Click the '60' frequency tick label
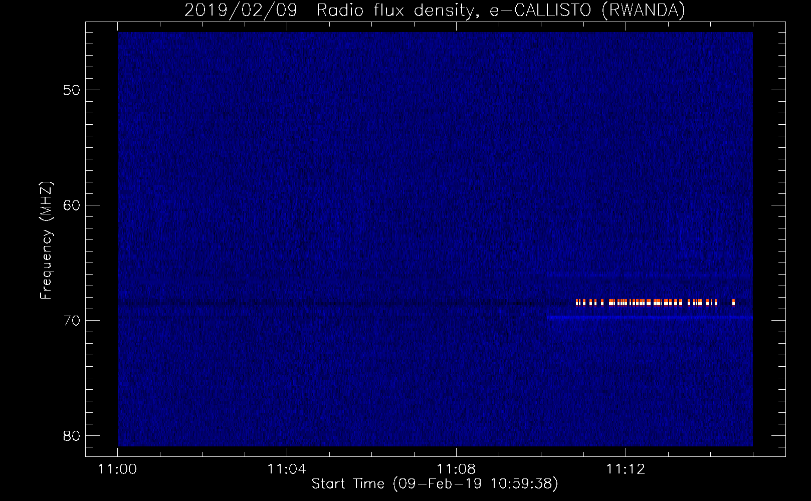The height and width of the screenshot is (501, 811). tap(72, 205)
